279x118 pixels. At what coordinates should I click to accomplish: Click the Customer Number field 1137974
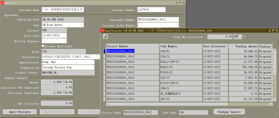click(151, 10)
